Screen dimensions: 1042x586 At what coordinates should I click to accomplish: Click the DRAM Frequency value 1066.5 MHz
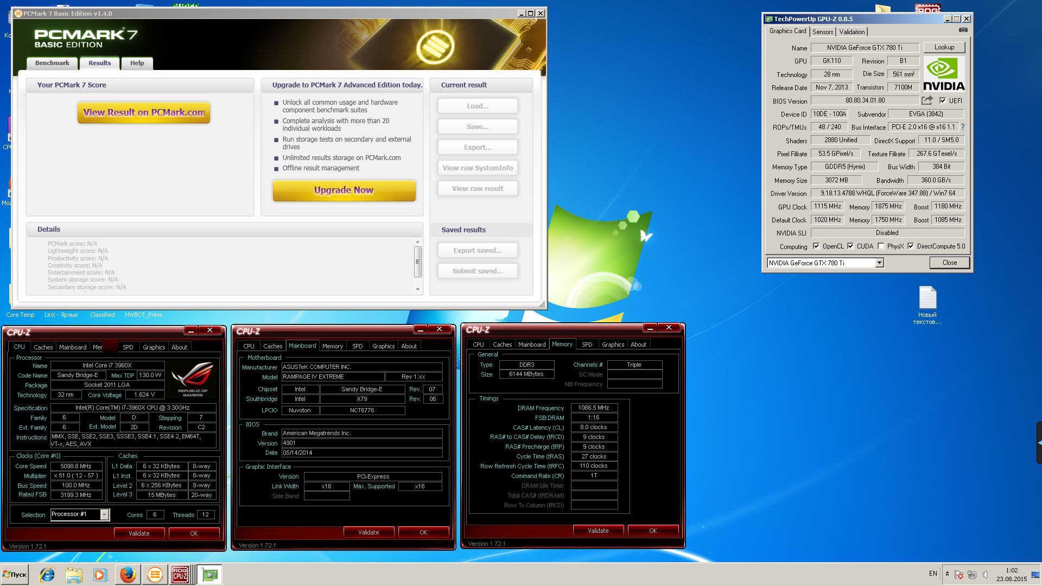click(x=594, y=407)
